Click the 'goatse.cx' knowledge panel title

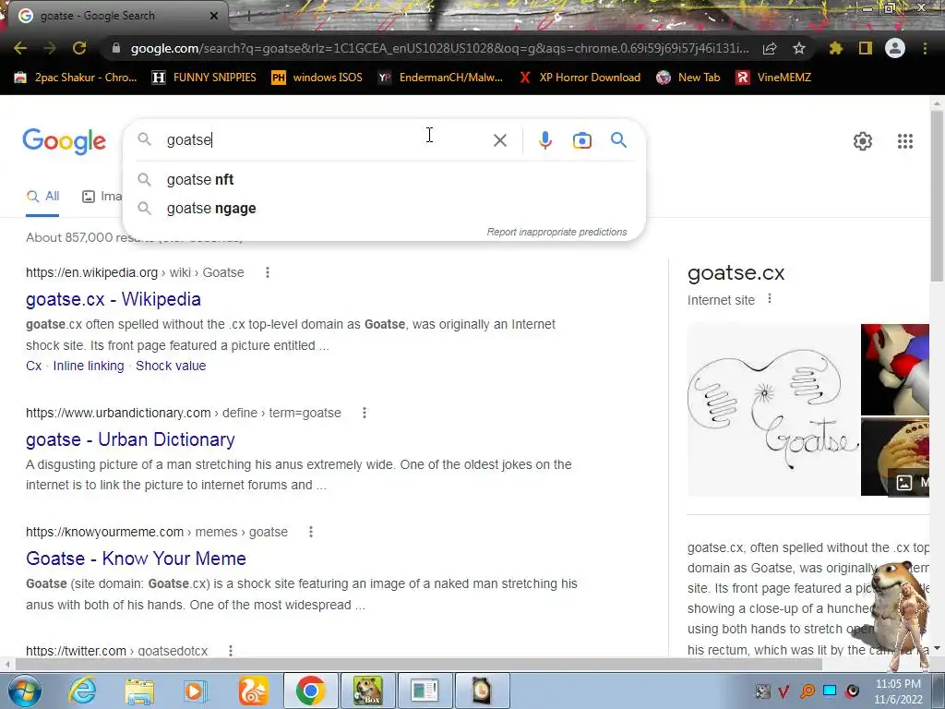pos(736,273)
